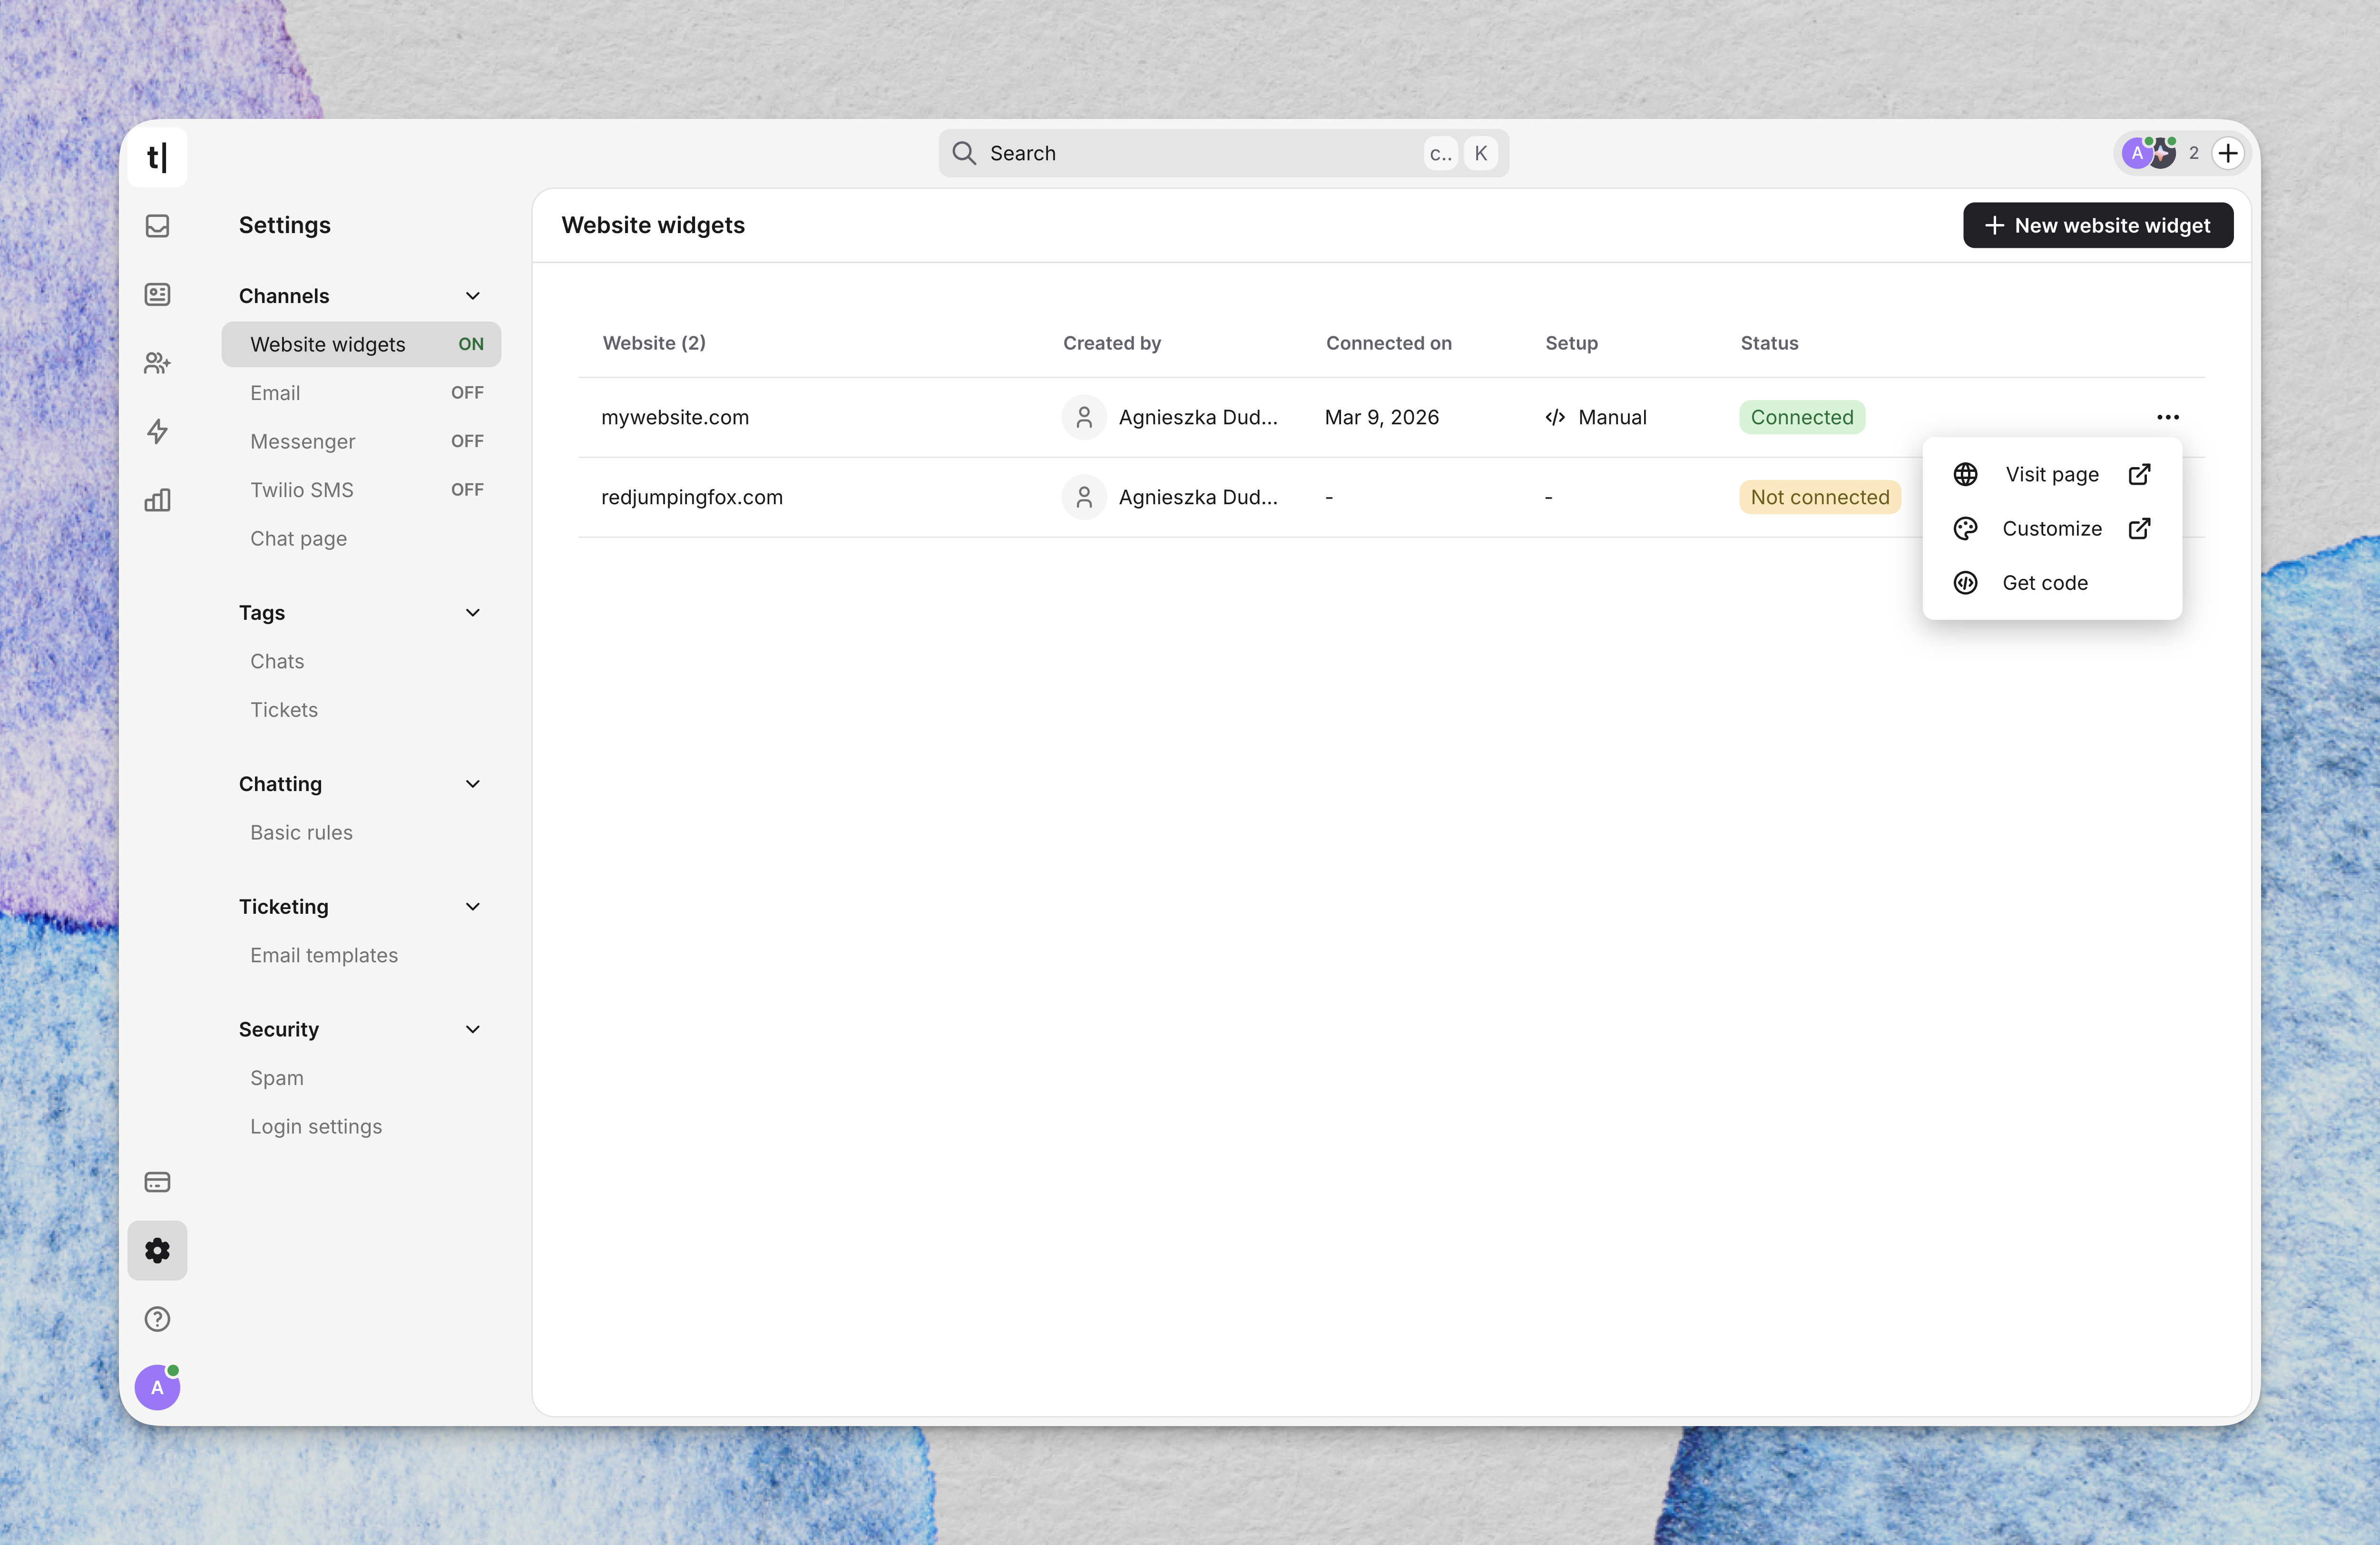Open Twilio SMS channel settings

coord(361,490)
